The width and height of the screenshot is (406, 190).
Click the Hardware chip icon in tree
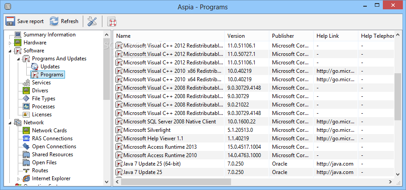[x=18, y=43]
